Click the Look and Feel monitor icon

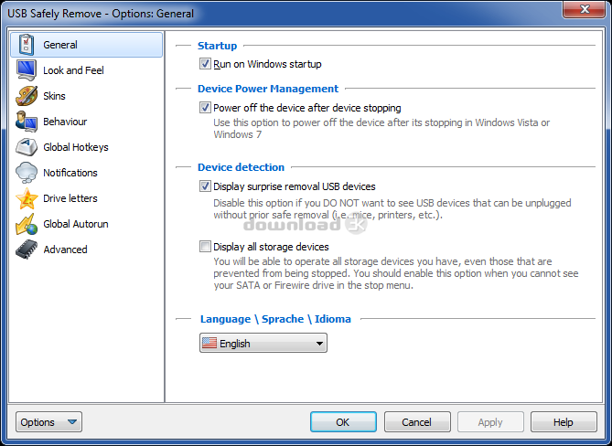(27, 70)
